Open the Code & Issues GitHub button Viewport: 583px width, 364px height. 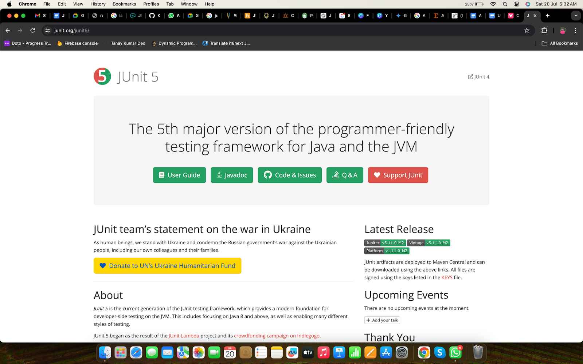pos(290,175)
